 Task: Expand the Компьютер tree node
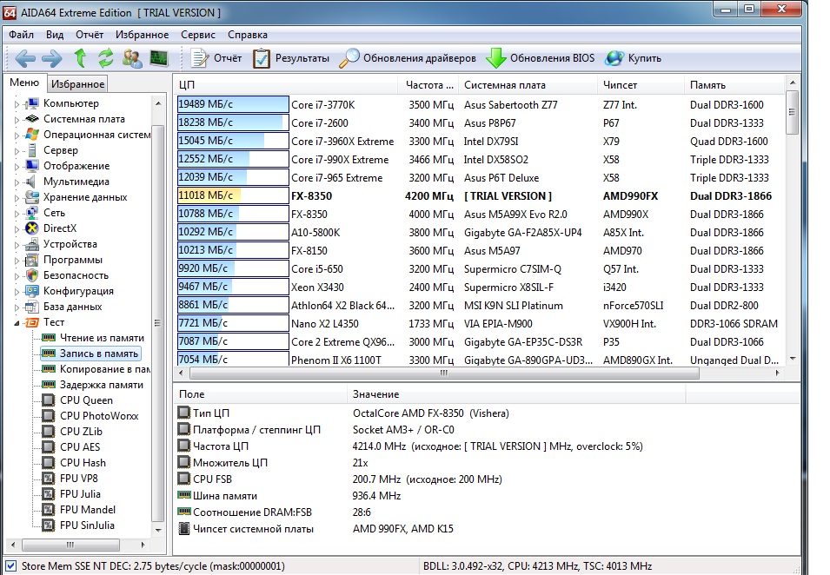pyautogui.click(x=17, y=104)
